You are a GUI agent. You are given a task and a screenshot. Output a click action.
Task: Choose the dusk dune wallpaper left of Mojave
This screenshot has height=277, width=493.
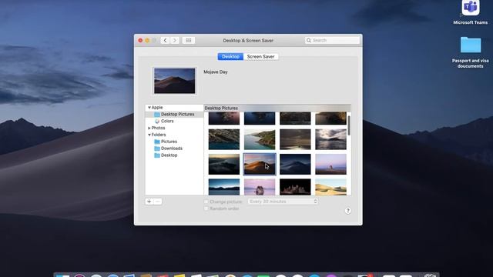[x=224, y=164]
